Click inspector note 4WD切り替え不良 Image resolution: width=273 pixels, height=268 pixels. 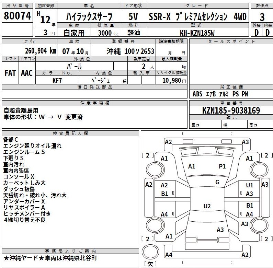coord(24,220)
